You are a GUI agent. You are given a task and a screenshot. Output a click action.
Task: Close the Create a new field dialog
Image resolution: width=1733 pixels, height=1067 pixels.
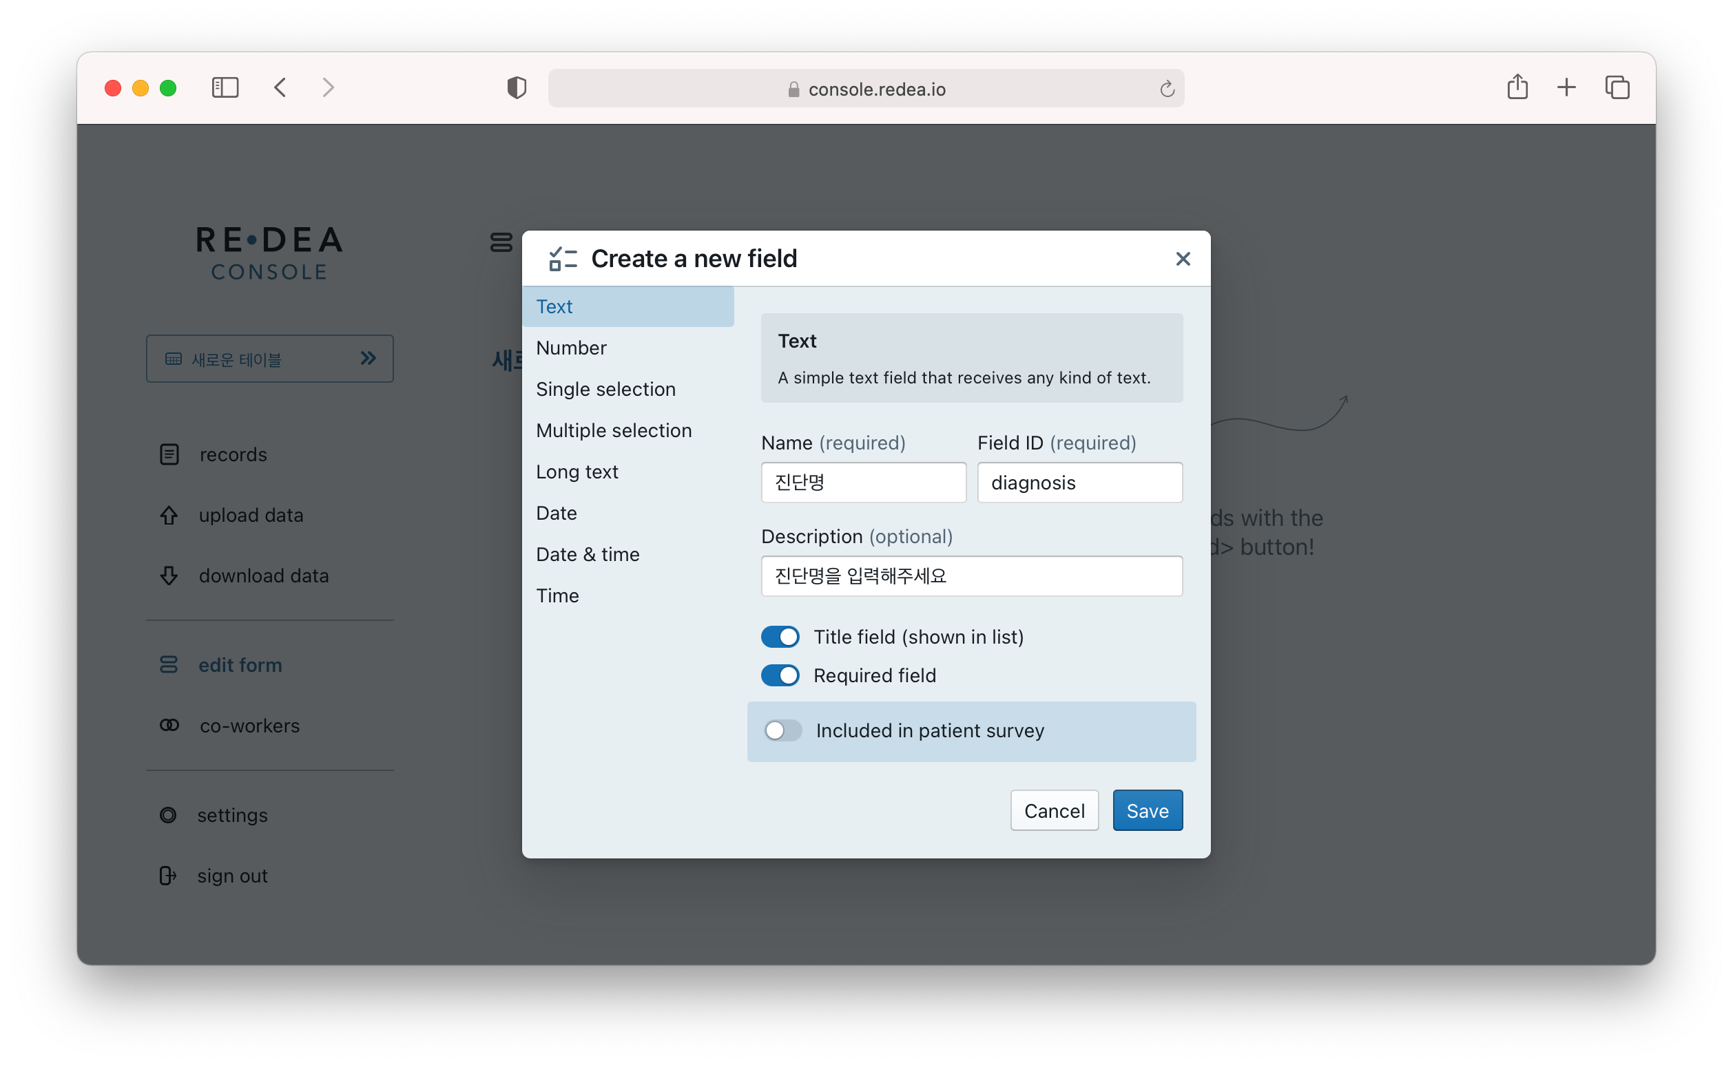[1183, 259]
